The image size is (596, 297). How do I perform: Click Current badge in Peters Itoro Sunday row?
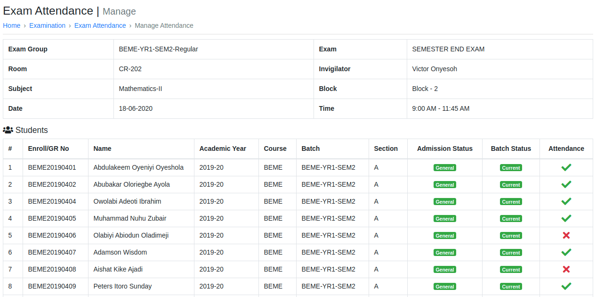tap(511, 287)
